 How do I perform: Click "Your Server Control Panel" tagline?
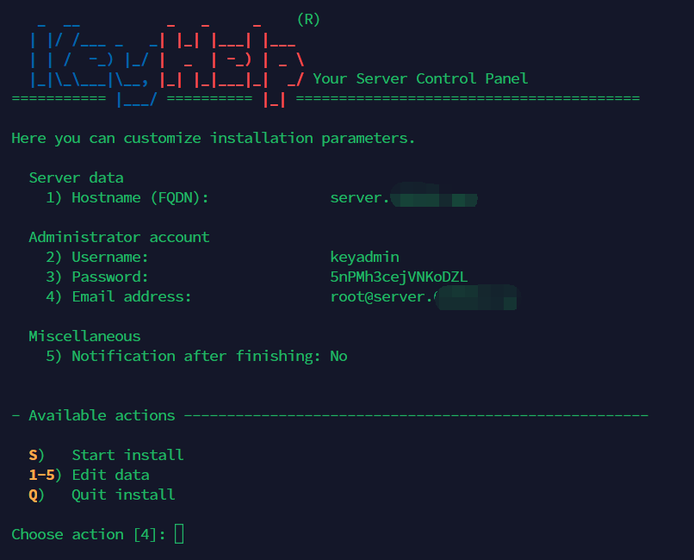[420, 78]
